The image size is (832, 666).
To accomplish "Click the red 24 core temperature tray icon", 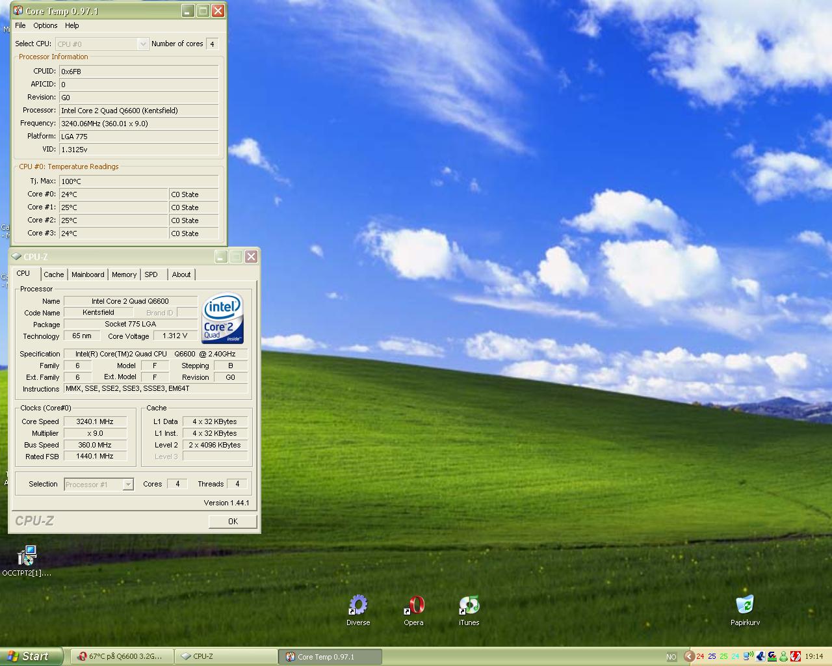I will (x=700, y=656).
